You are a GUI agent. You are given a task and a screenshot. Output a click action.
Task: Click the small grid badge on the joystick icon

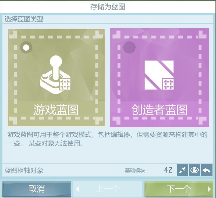(x=65, y=84)
